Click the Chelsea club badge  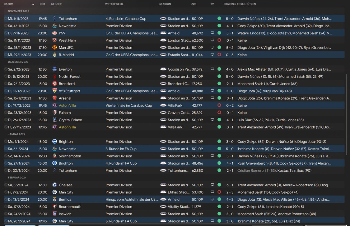54,185
